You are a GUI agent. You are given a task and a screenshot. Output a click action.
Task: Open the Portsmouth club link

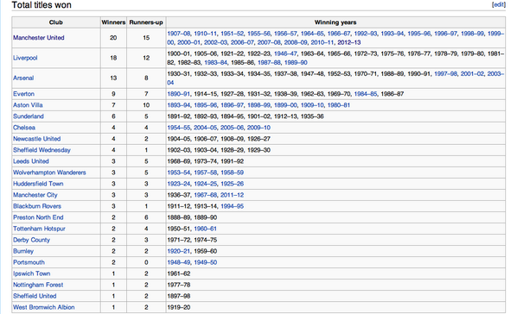(29, 262)
